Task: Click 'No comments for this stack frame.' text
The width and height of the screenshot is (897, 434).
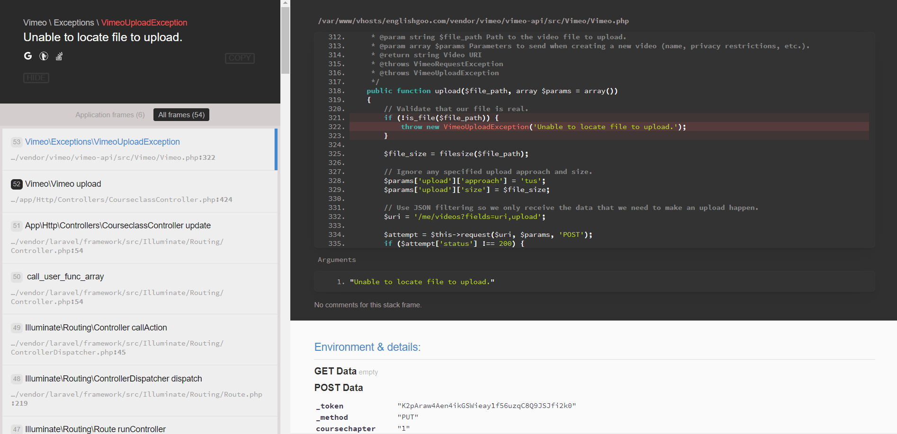Action: [x=368, y=305]
